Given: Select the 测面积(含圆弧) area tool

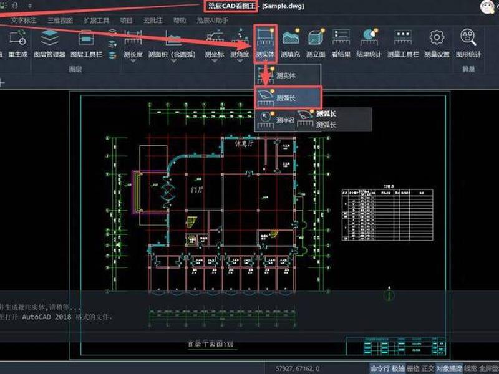Looking at the screenshot, I should pos(172,42).
